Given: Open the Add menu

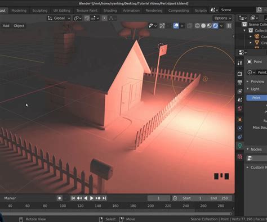Looking at the screenshot, I should pos(6,26).
